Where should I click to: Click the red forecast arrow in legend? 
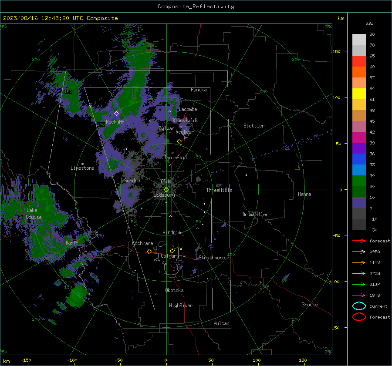(359, 241)
